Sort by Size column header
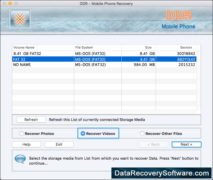Viewport: 213px width, 180px height. pos(139,47)
